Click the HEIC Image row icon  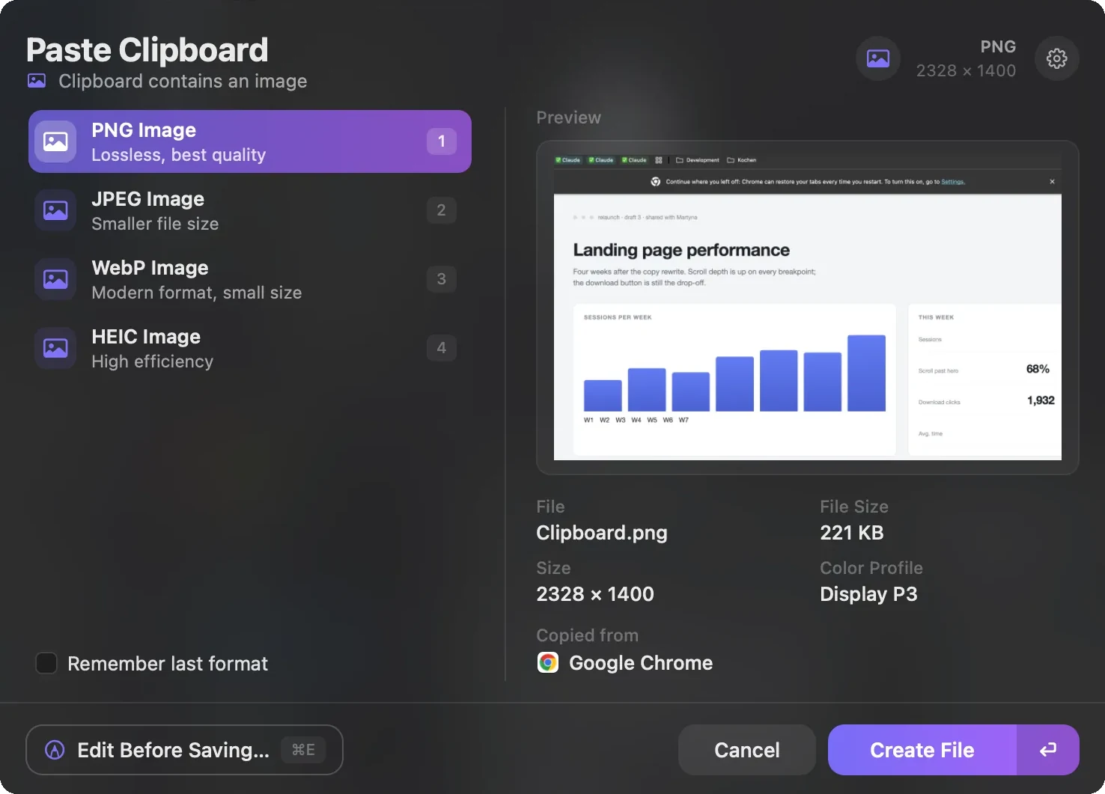55,348
